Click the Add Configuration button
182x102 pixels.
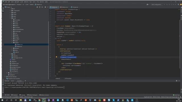tap(156, 5)
